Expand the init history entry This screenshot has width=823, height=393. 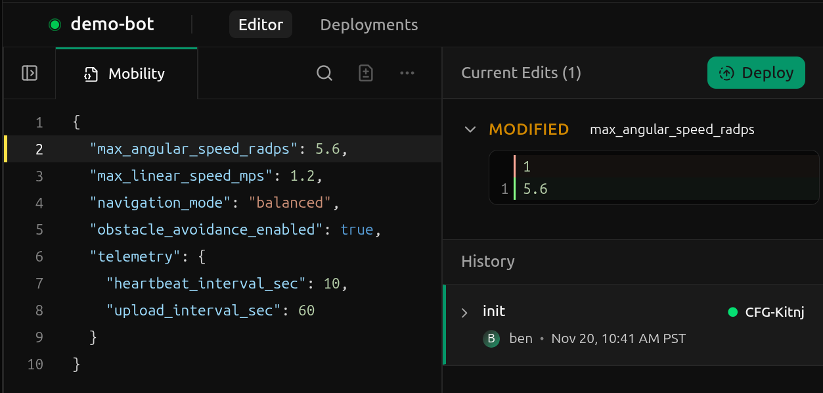[x=465, y=312]
